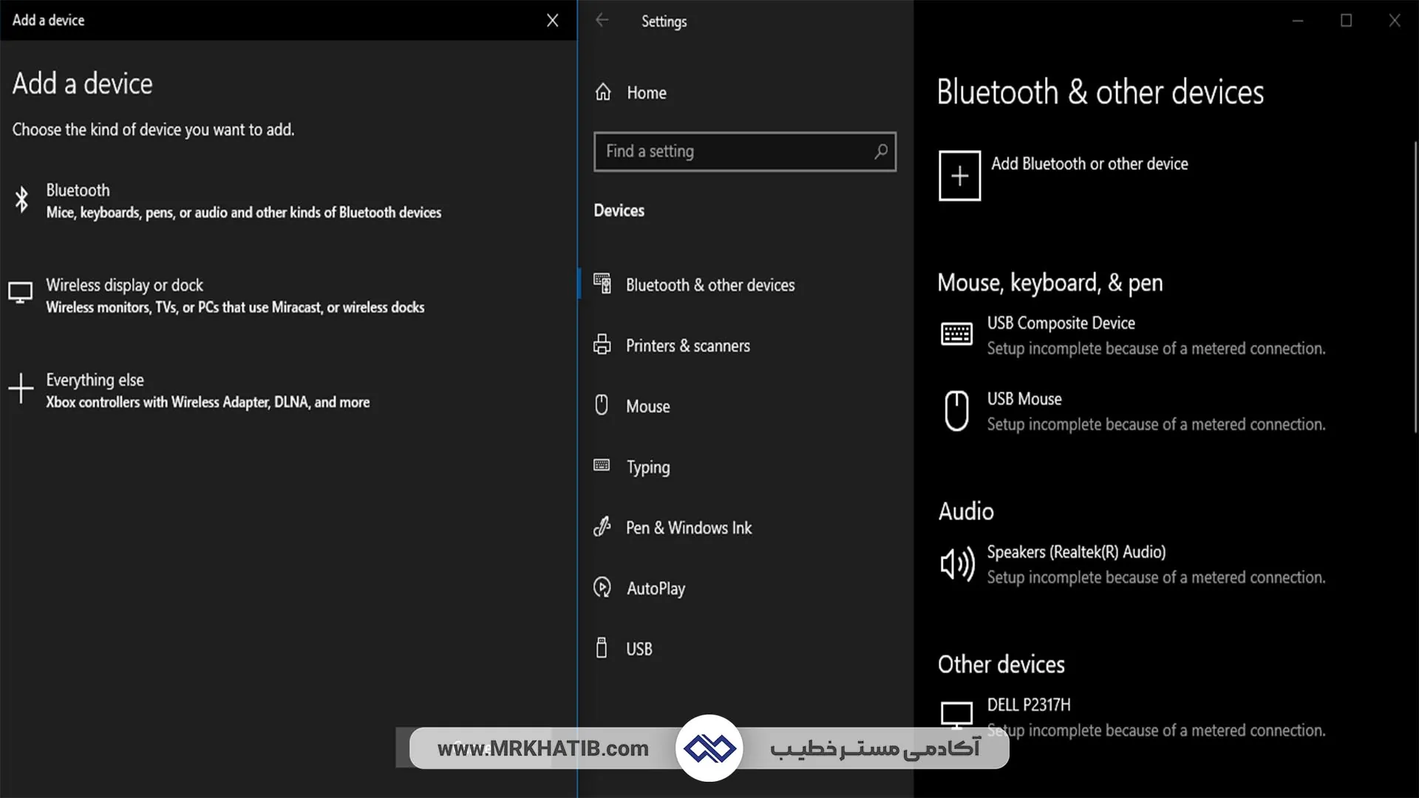Click the Wireless display monitor icon
The width and height of the screenshot is (1419, 798).
pyautogui.click(x=20, y=293)
